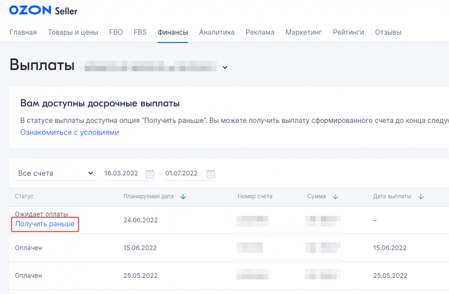Screen dimensions: 449x294
Task: Open the Товары и цены tab
Action: [x=73, y=32]
